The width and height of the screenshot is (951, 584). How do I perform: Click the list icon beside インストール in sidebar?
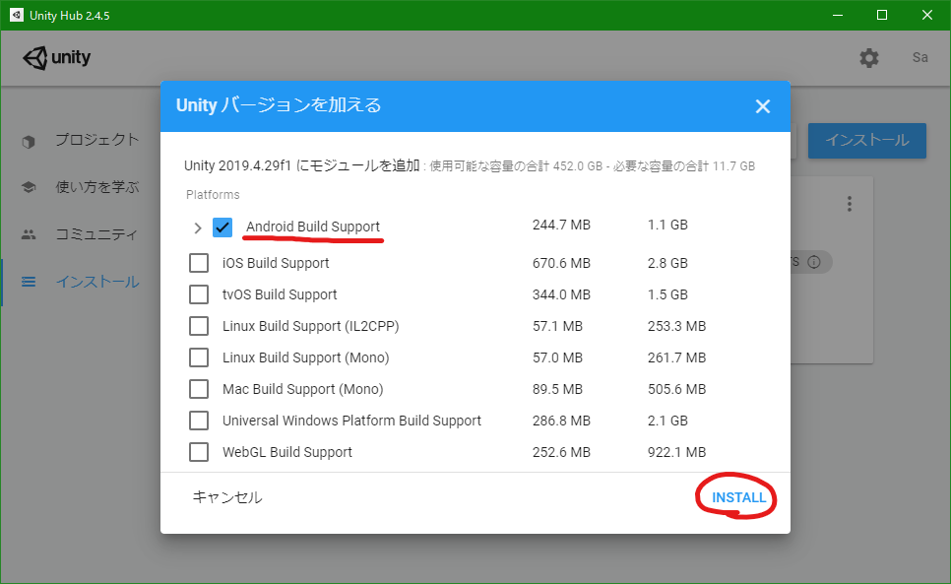point(29,282)
